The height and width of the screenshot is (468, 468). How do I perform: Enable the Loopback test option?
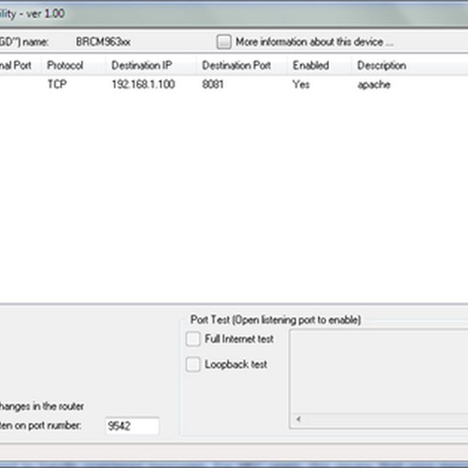193,364
